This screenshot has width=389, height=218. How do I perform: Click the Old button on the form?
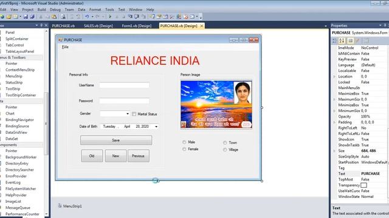tap(92, 156)
